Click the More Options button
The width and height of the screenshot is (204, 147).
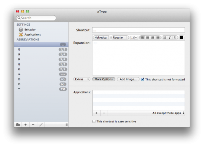pos(104,79)
